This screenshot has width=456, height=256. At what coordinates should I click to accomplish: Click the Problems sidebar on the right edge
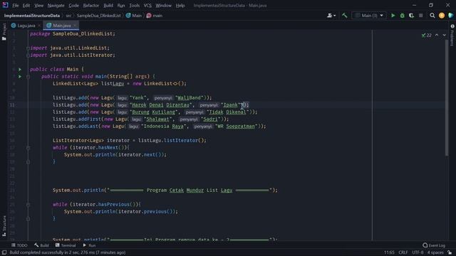452,35
